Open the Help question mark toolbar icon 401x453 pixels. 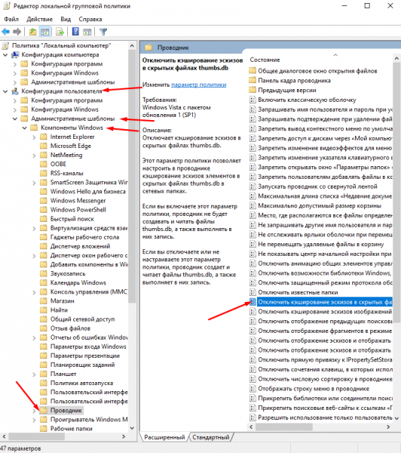coord(75,32)
